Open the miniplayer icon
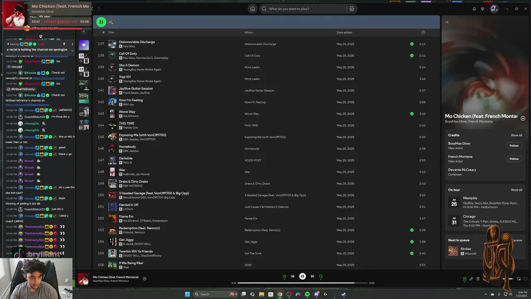Viewport: 531px width, 299px height. click(x=519, y=279)
